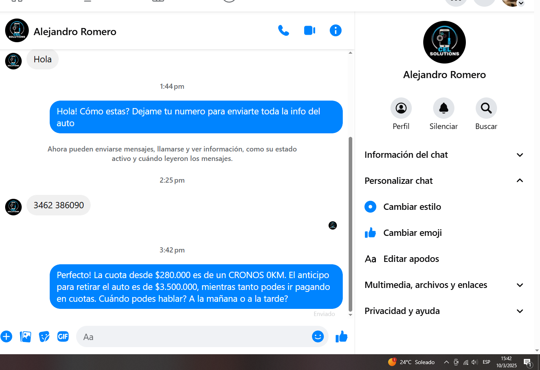Open more actions plus icon
Image resolution: width=540 pixels, height=370 pixels.
point(6,336)
